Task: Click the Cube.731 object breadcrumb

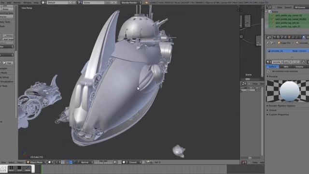Action: [x=284, y=43]
